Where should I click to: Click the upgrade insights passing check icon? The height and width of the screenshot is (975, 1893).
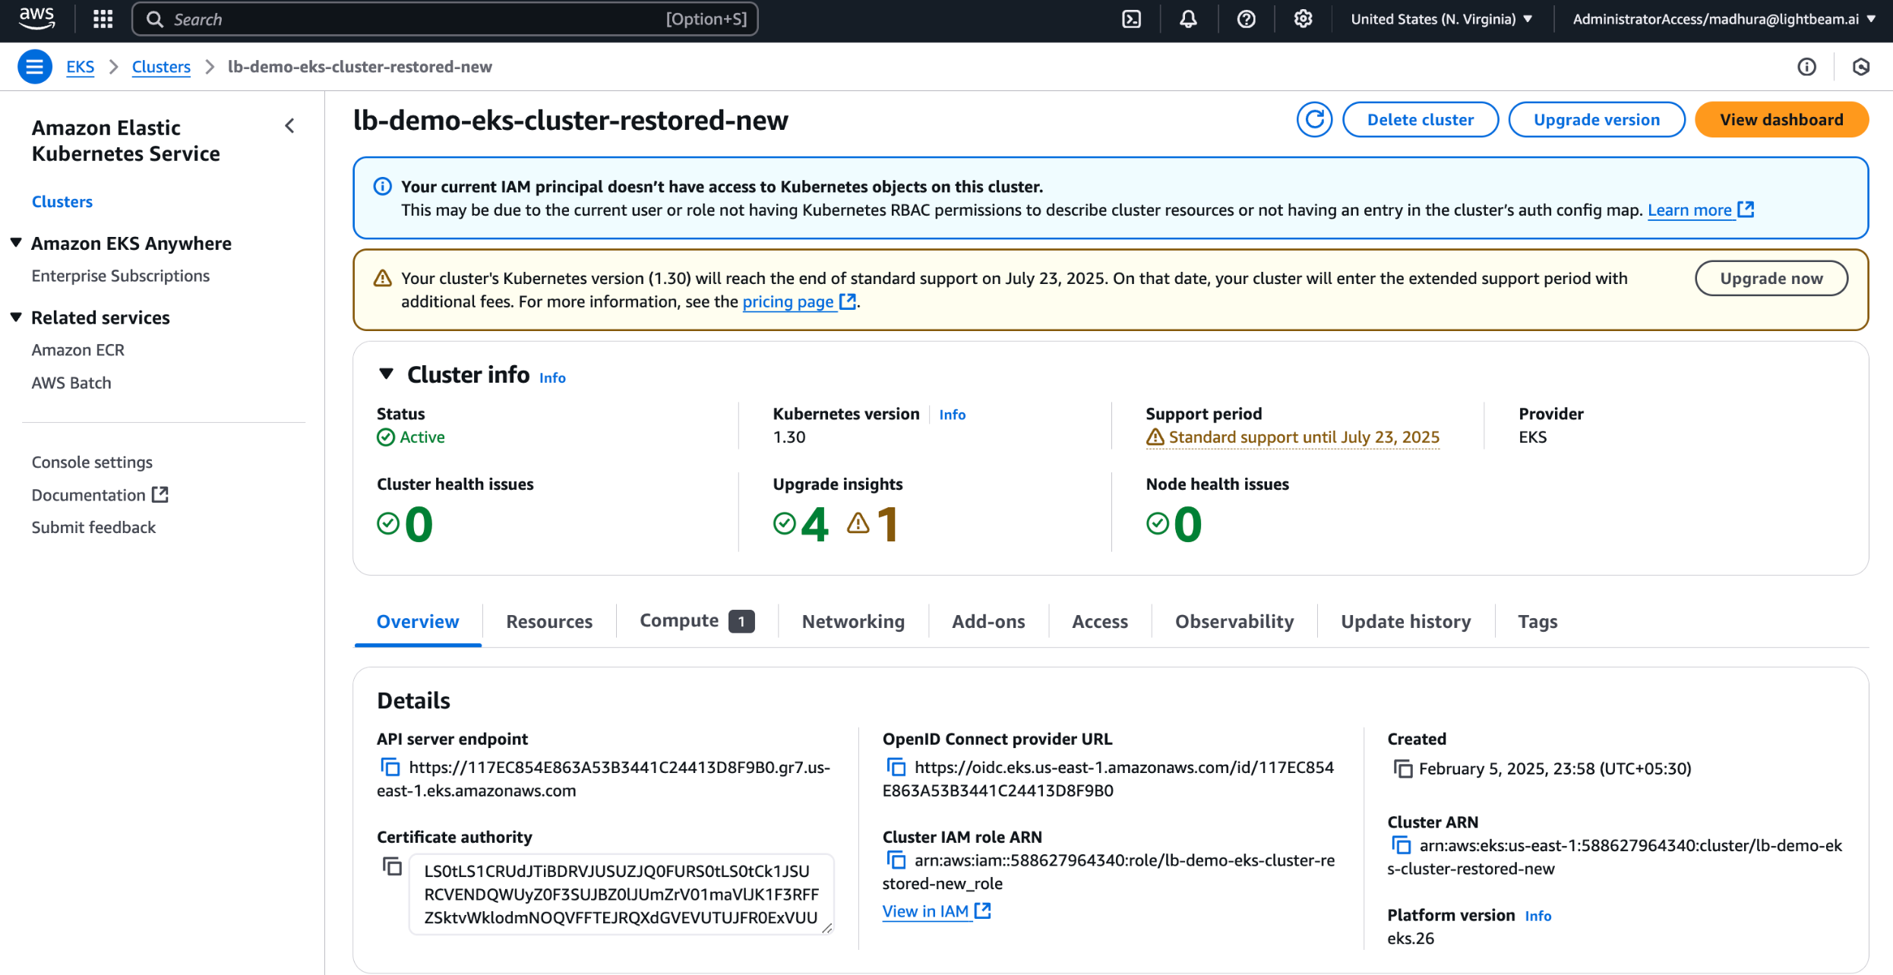click(785, 523)
